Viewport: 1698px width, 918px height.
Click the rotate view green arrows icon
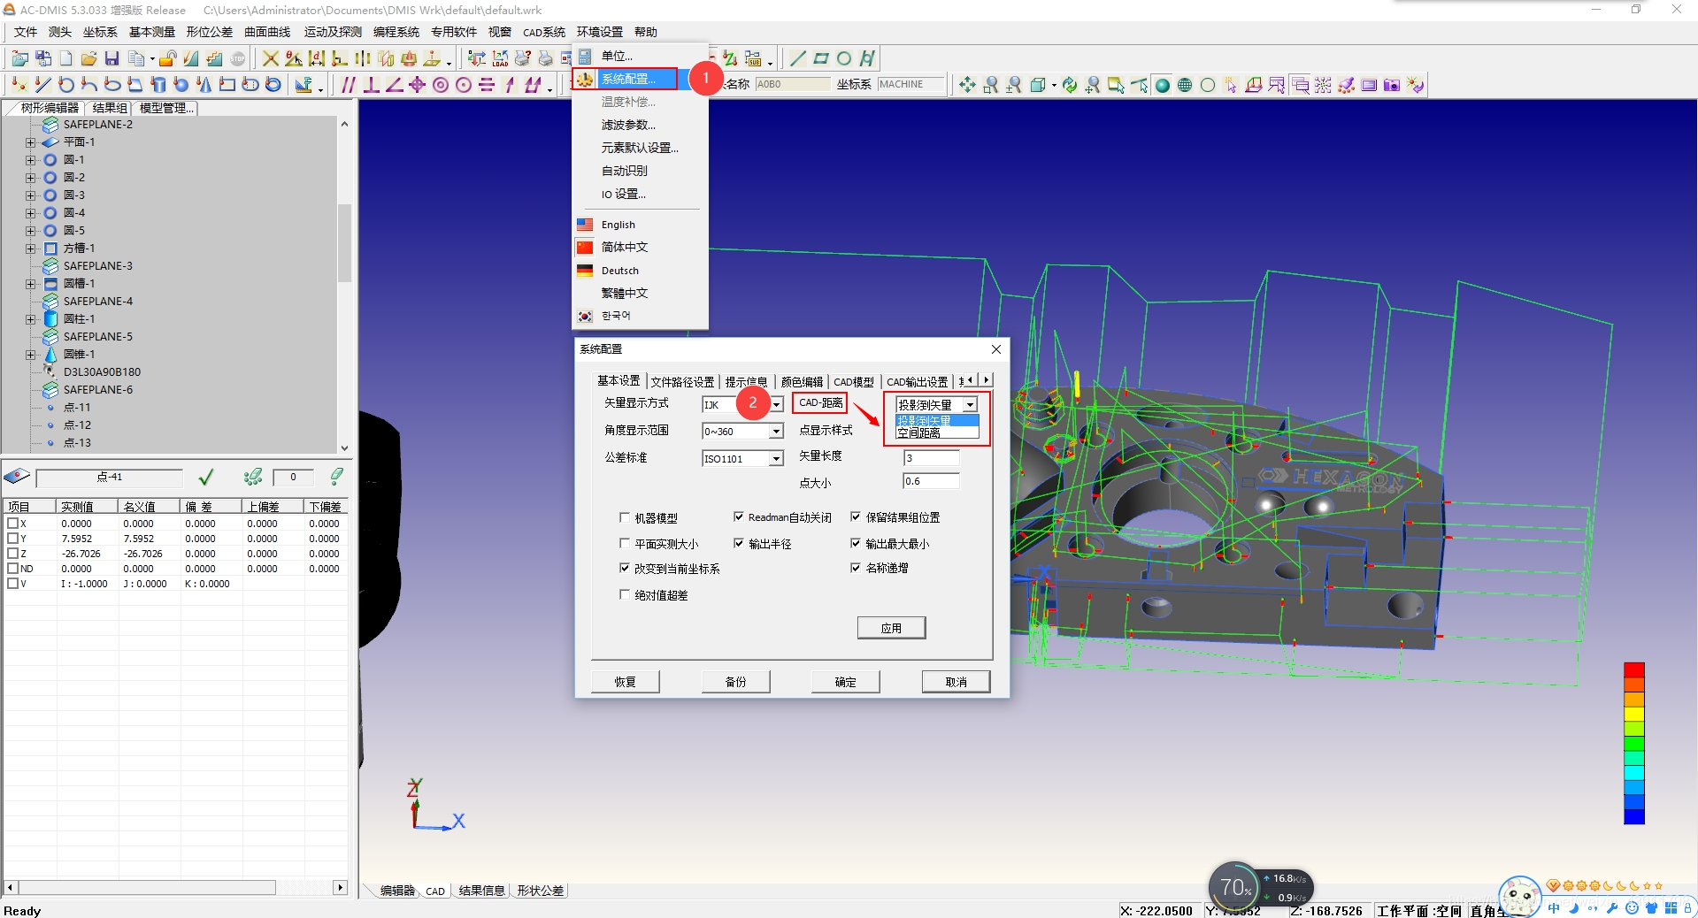pyautogui.click(x=1070, y=85)
